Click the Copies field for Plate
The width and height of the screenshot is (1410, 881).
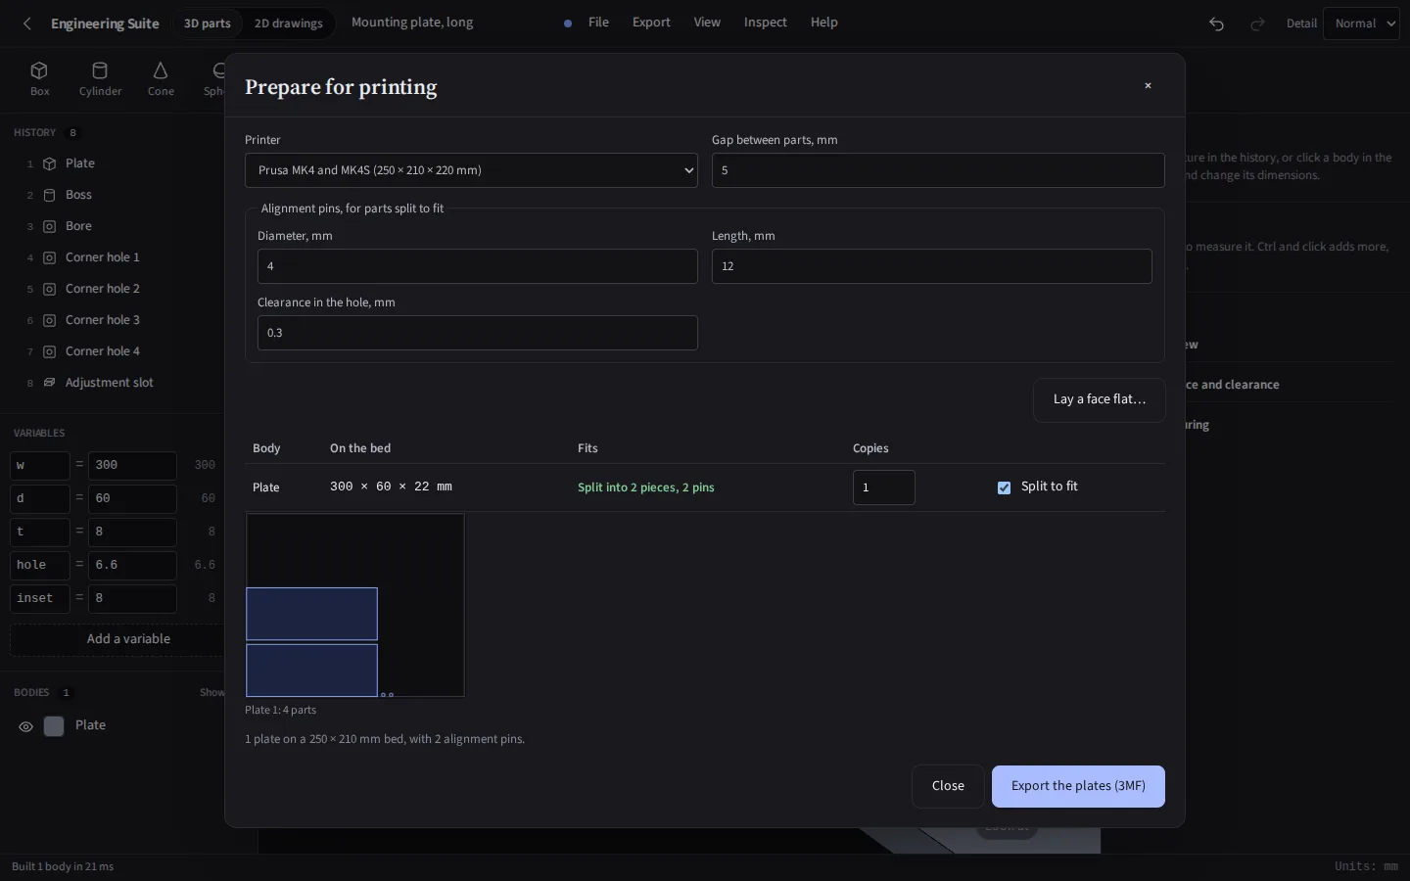coord(884,487)
